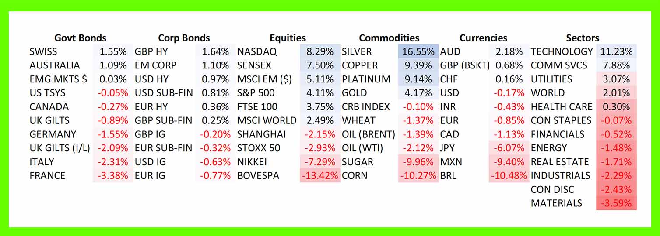This screenshot has width=660, height=236.
Task: Select the OIL (BRENT) label
Action: click(368, 134)
